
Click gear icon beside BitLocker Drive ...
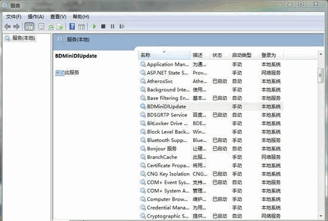click(x=143, y=123)
